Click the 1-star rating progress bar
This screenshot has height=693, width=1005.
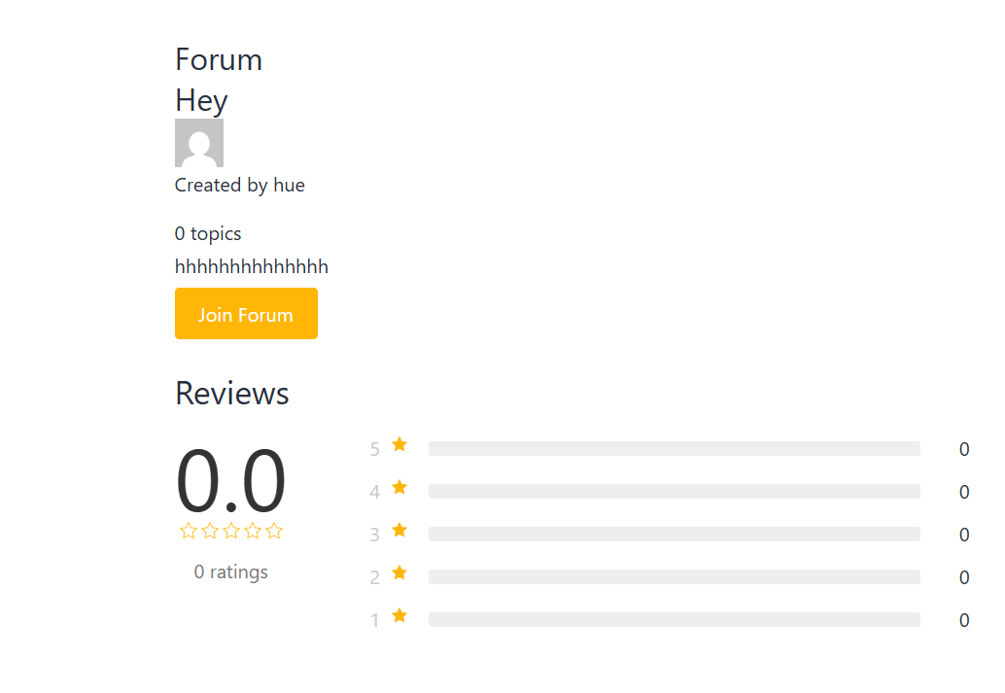click(674, 620)
